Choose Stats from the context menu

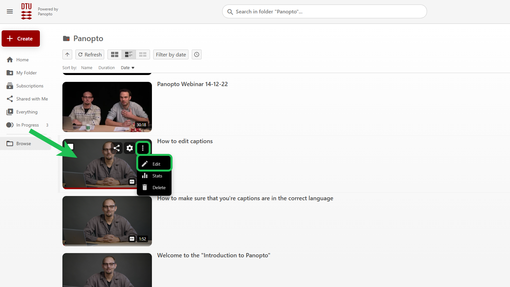click(154, 176)
